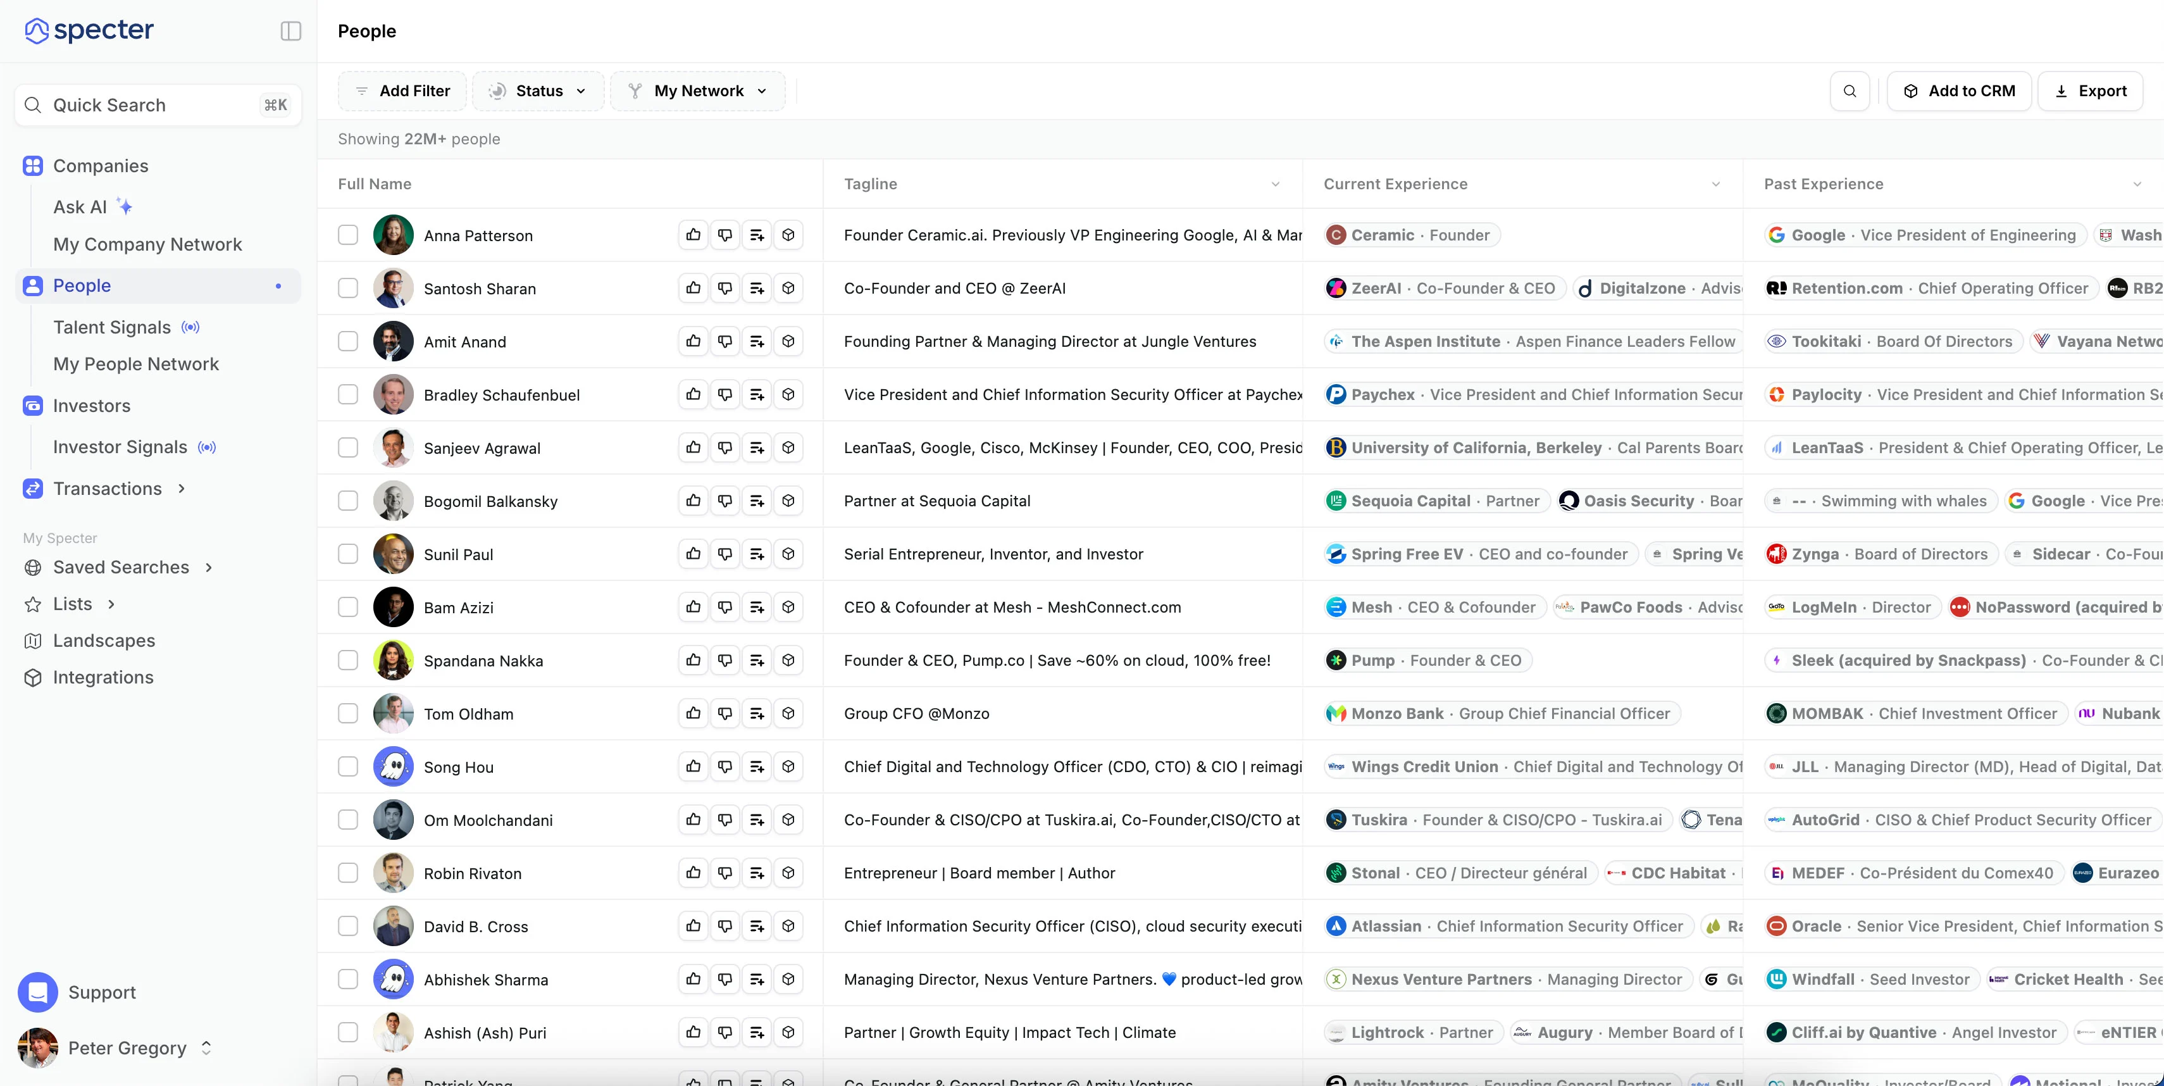Tick Bradley Schaufenbuel's checkbox
The width and height of the screenshot is (2164, 1086).
348,395
